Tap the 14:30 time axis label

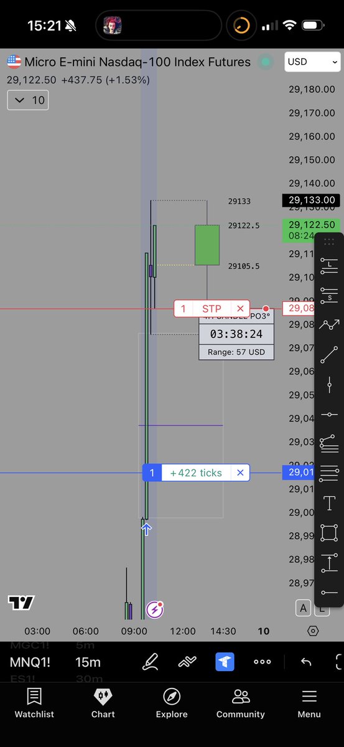[x=223, y=631]
